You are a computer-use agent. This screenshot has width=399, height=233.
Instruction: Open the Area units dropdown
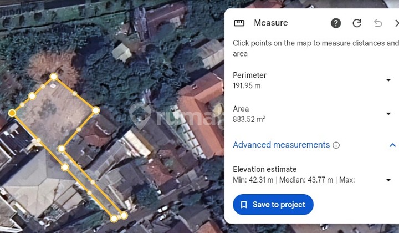pos(388,114)
